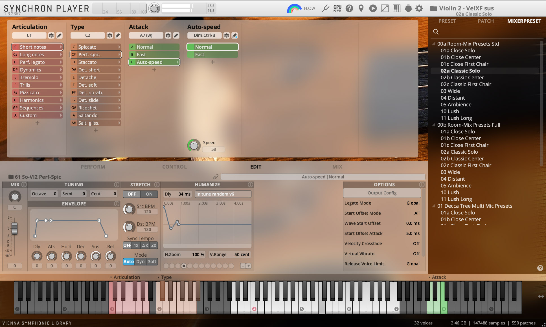Set Stretch to OFF

coord(131,194)
